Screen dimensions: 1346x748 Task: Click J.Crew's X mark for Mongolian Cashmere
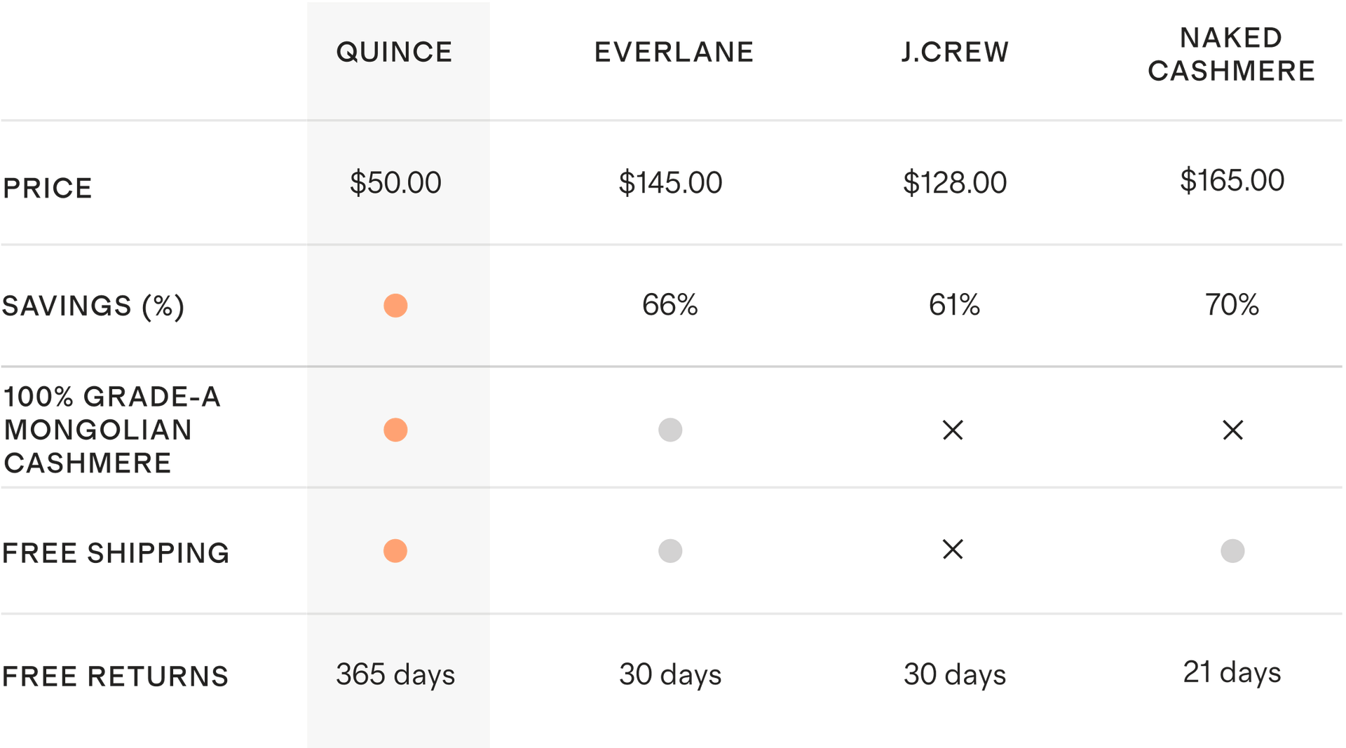pos(953,430)
